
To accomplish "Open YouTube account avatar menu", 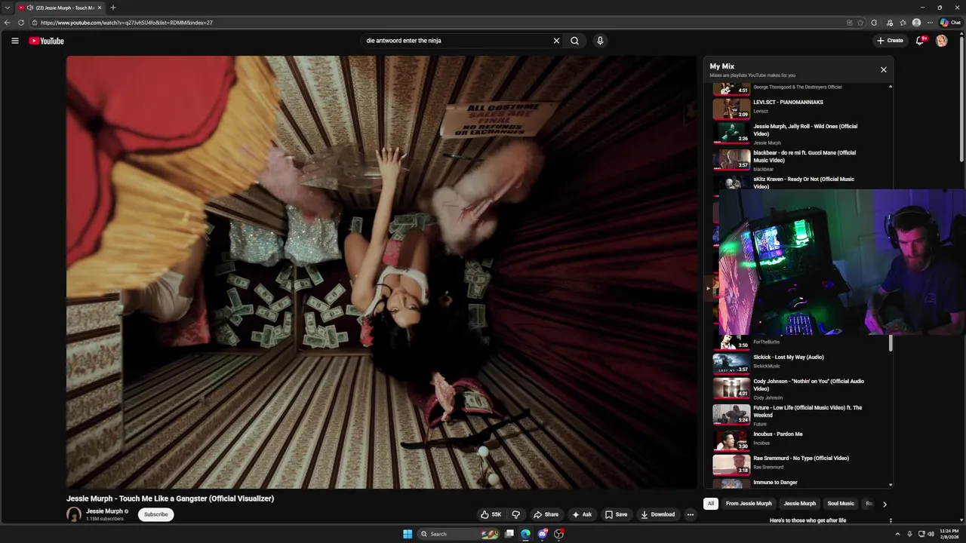I will click(x=941, y=41).
